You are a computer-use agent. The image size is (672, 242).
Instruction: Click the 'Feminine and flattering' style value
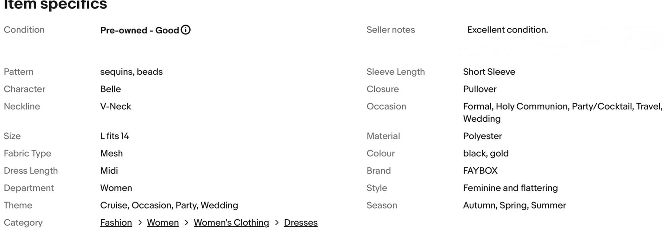510,188
